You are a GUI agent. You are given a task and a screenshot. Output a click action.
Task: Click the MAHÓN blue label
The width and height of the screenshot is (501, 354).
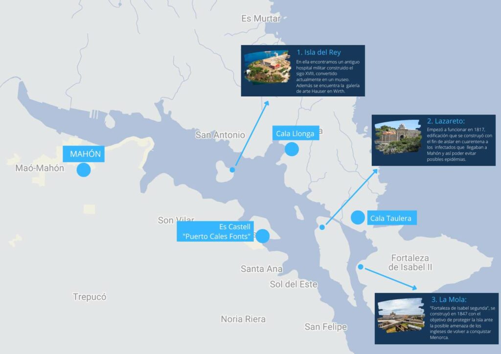(x=84, y=154)
